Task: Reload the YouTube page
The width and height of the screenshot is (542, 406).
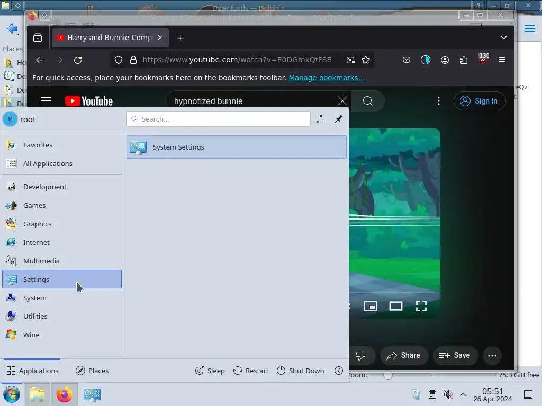Action: [78, 60]
